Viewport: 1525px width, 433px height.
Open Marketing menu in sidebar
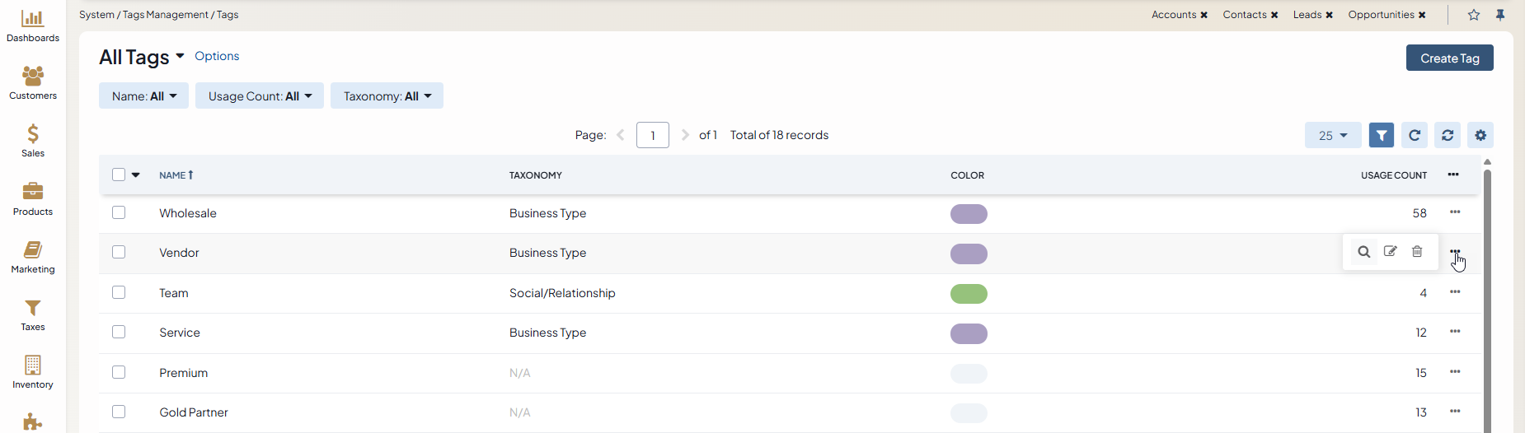click(x=33, y=257)
